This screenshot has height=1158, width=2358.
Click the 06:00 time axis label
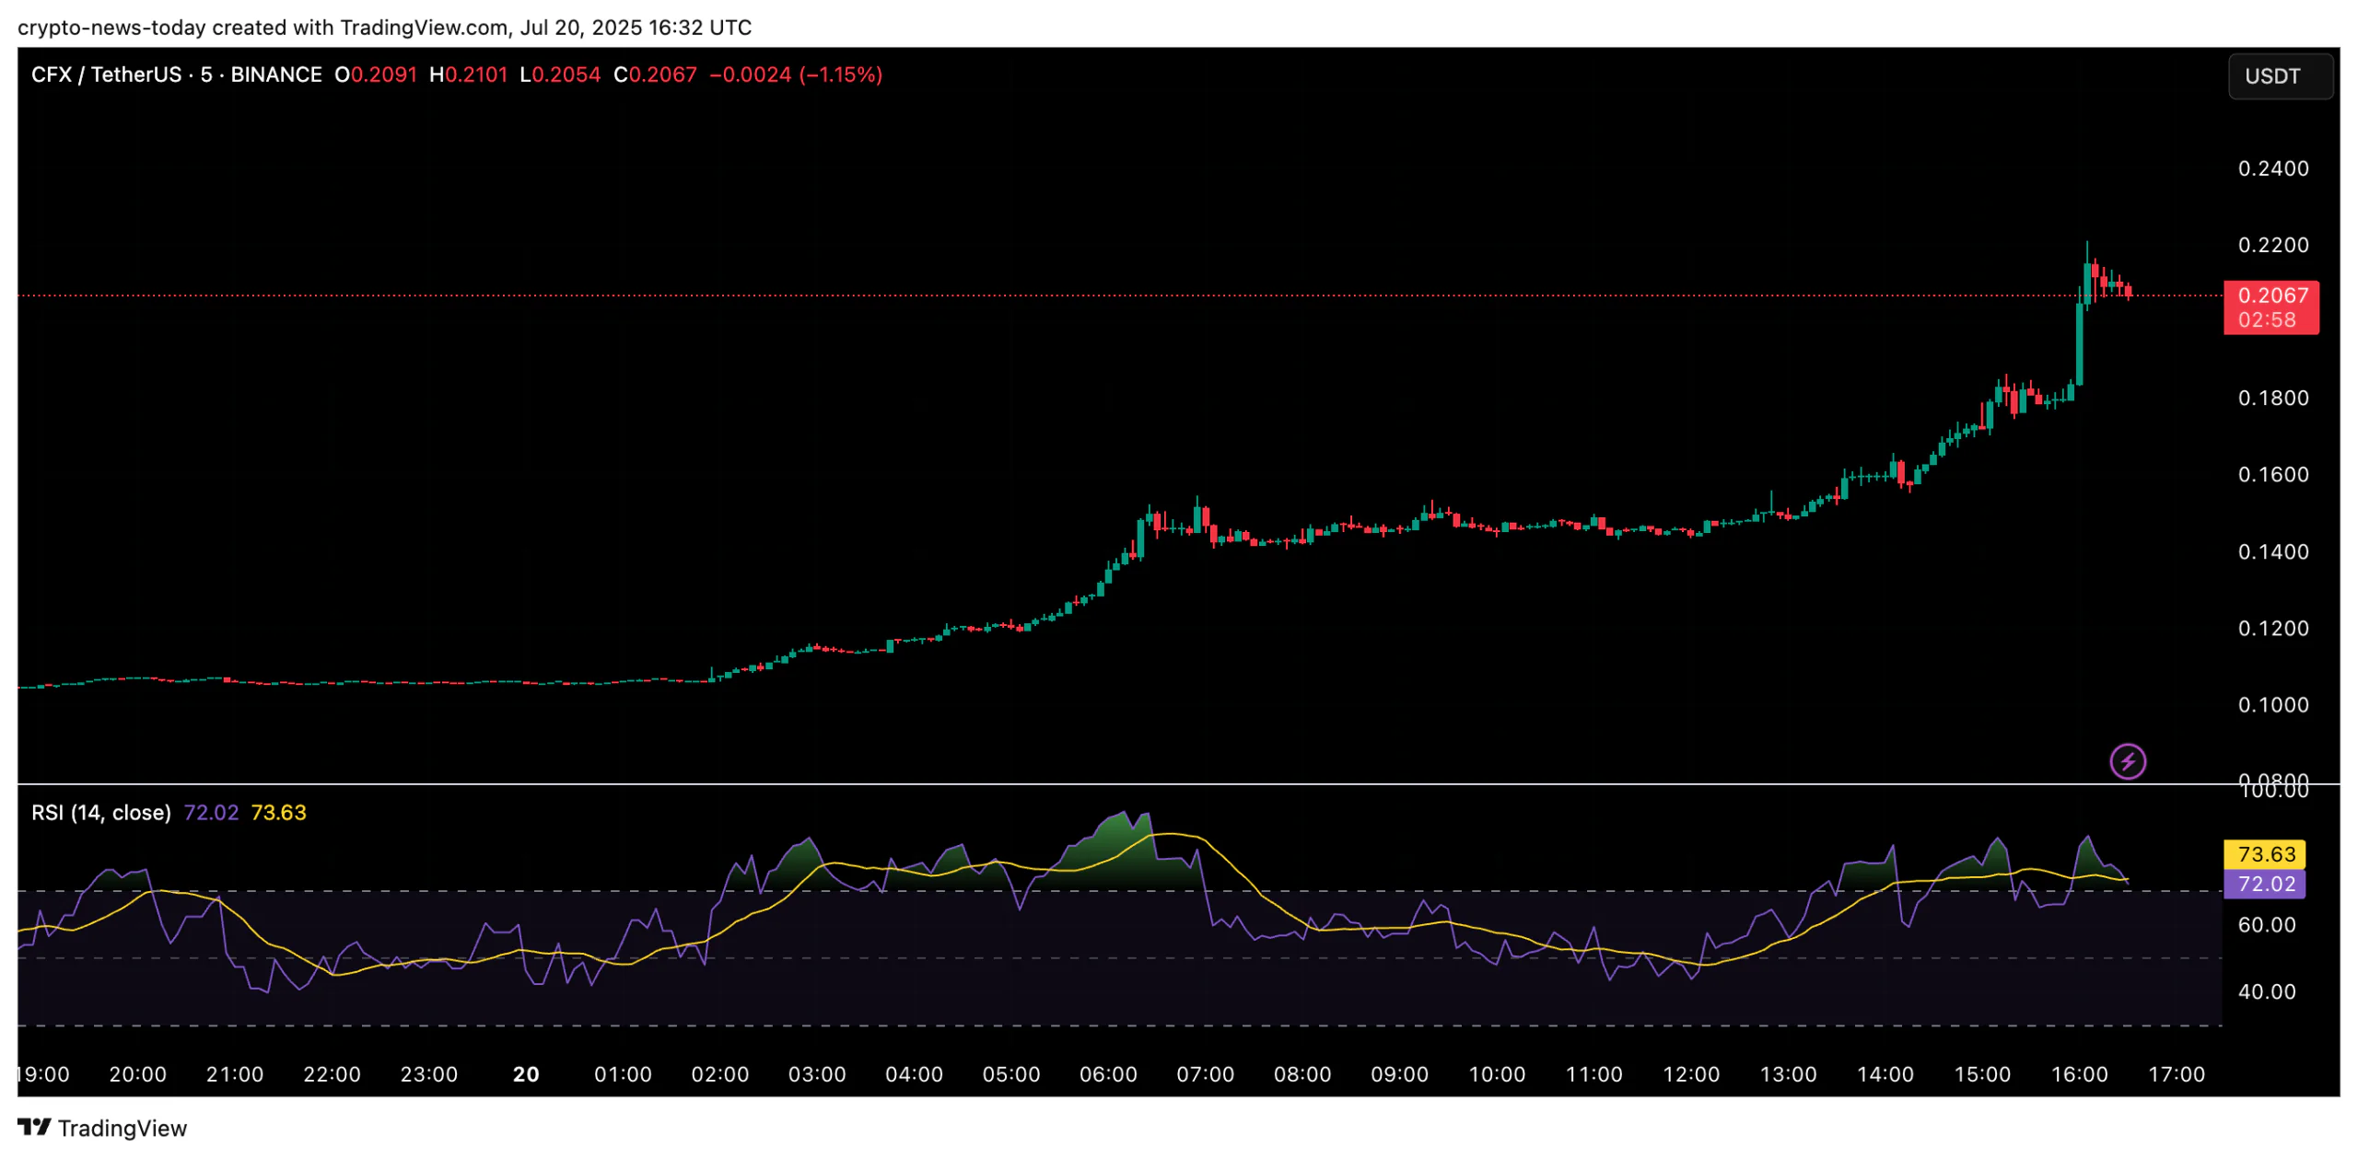(x=1108, y=1074)
